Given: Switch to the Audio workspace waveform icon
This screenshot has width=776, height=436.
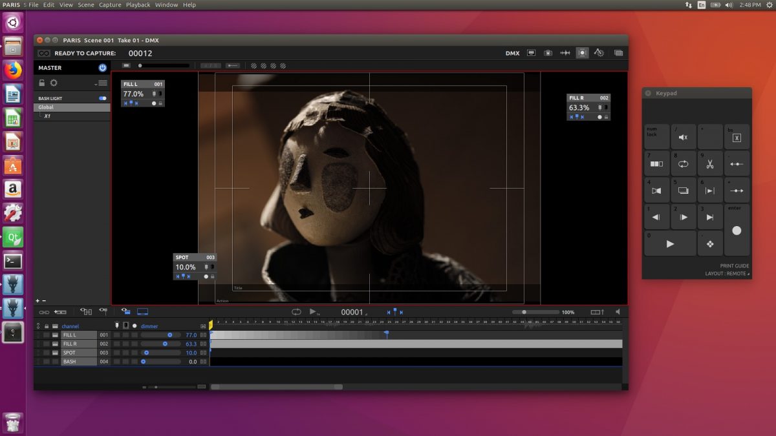Looking at the screenshot, I should click(565, 53).
